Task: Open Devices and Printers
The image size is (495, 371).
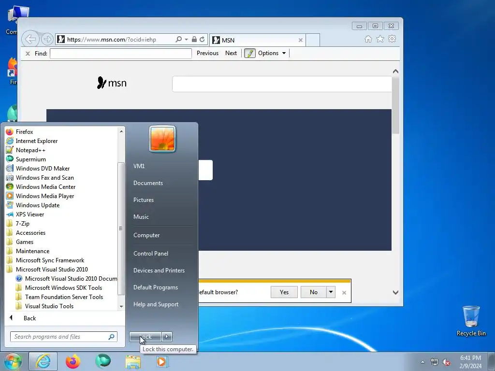Action: coord(159,271)
